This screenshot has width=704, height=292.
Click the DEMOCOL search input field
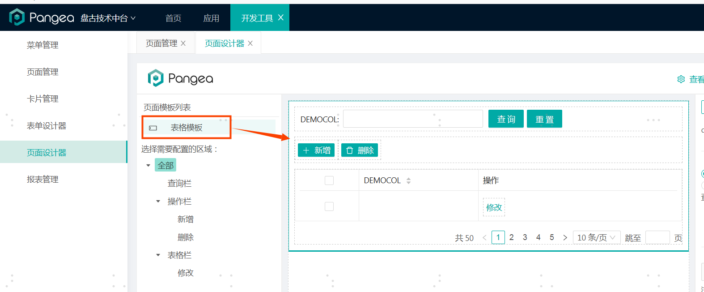coord(412,119)
